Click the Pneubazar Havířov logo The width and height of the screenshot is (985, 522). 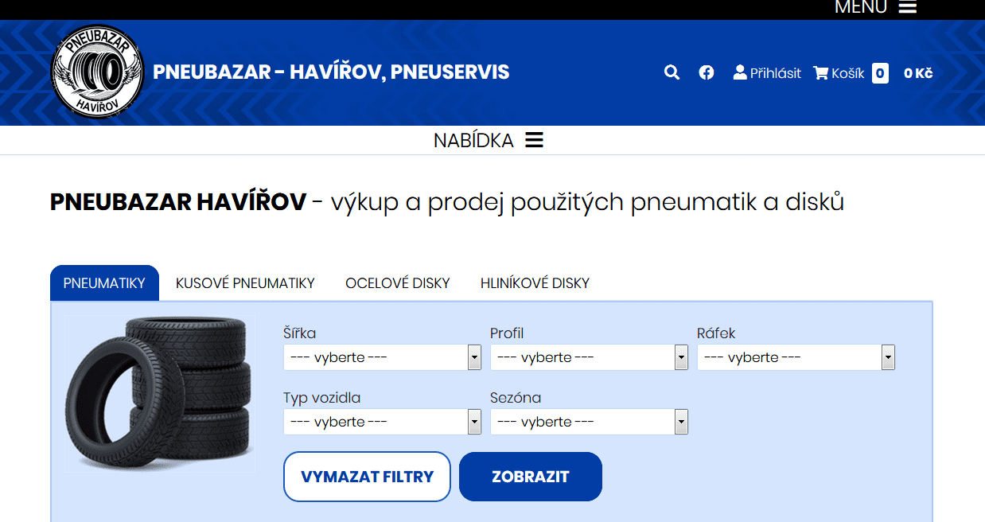pos(97,72)
